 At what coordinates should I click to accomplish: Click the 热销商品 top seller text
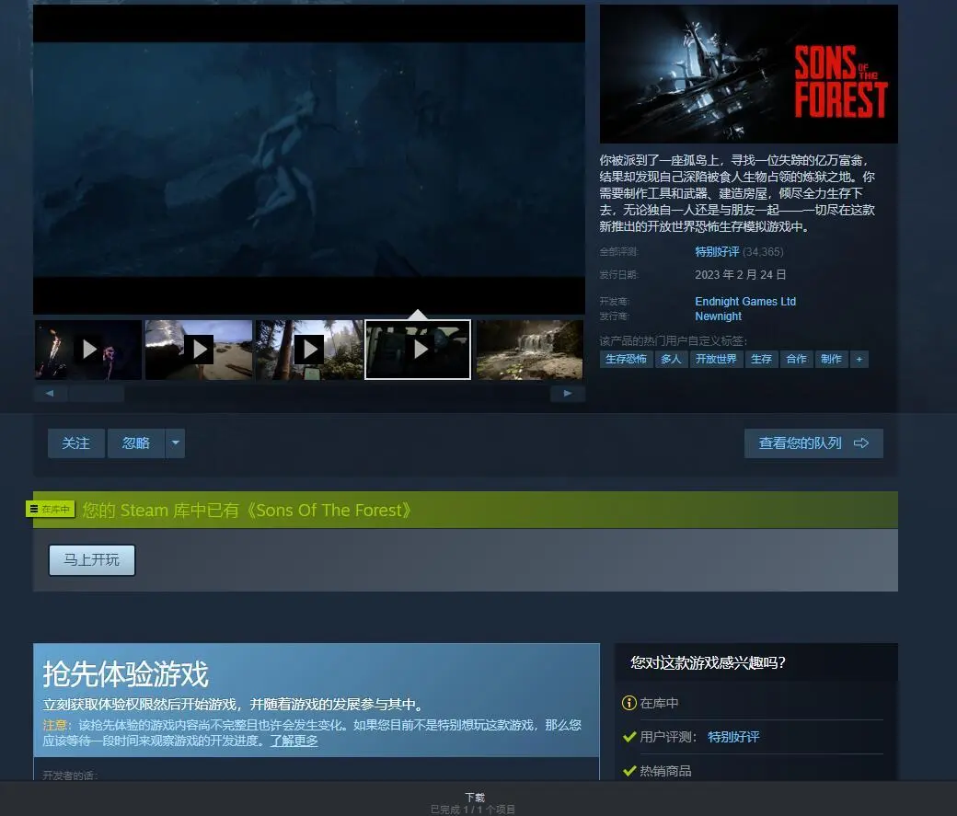(665, 772)
